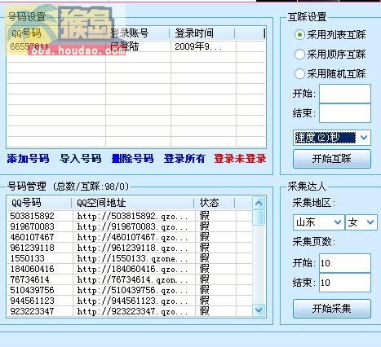
Task: Focus the 开始 page field showing 10
Action: coord(345,263)
